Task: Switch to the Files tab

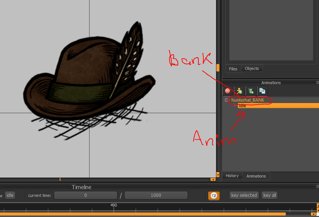Action: click(x=233, y=68)
